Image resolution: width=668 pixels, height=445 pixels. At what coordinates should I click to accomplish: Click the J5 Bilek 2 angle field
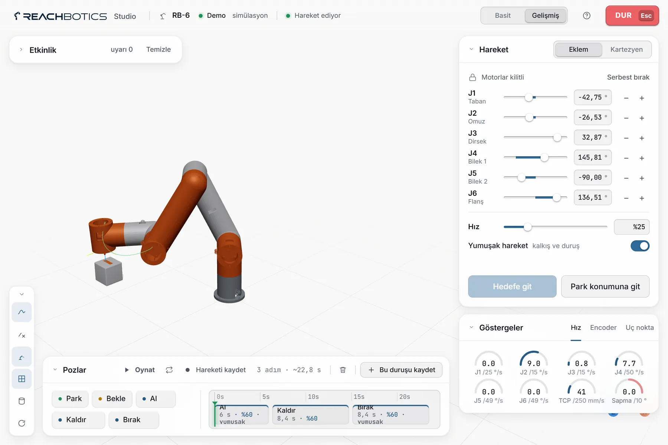(592, 177)
